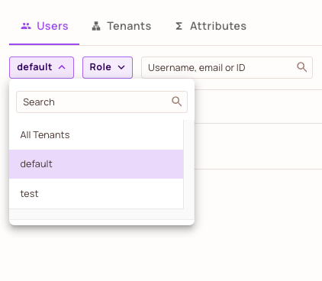
Task: Open the Users tab
Action: coord(44,26)
